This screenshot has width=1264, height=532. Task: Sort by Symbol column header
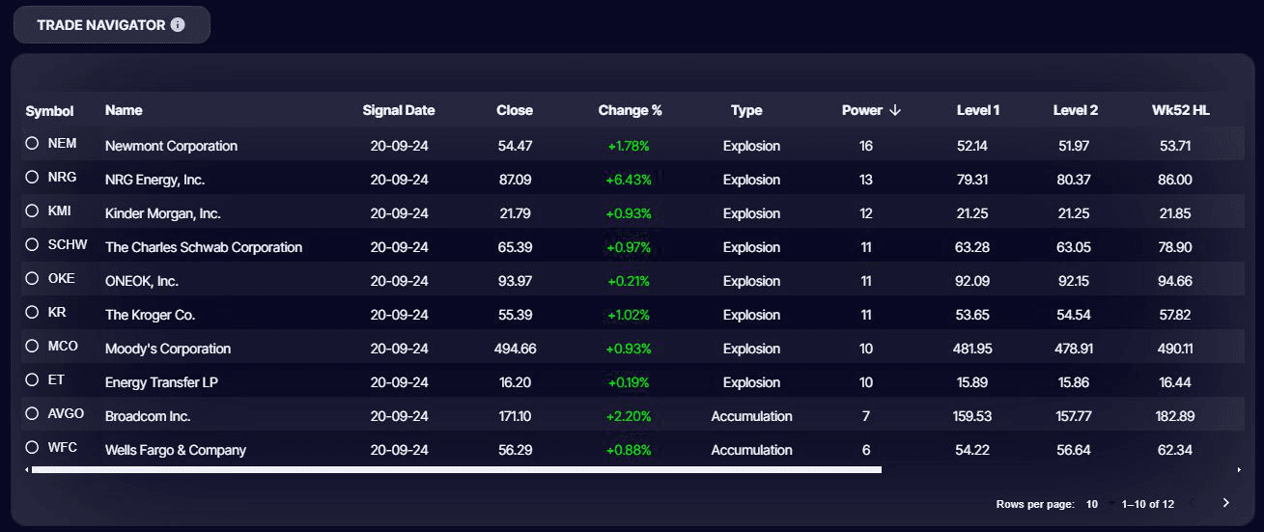pos(49,111)
